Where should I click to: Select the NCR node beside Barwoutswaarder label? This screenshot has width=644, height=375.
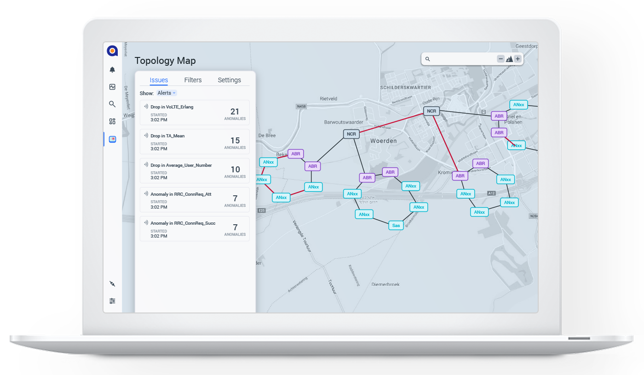coord(351,134)
